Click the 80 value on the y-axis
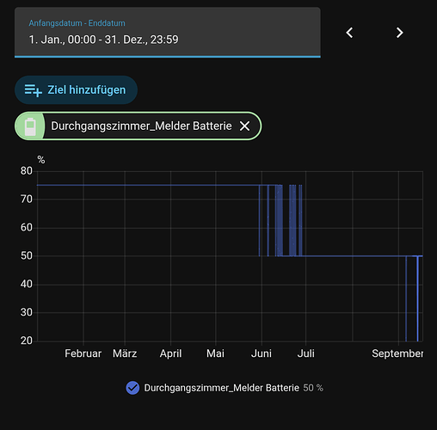 (x=27, y=171)
